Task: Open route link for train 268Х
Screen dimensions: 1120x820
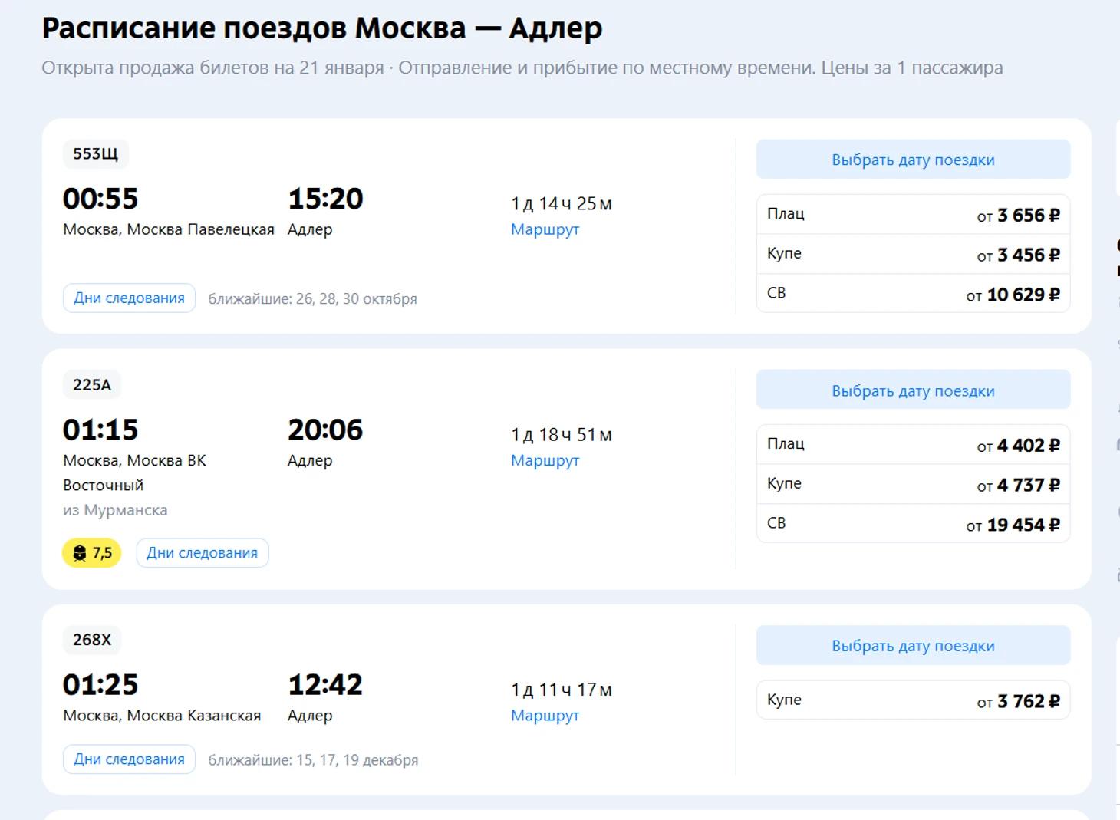Action: tap(545, 716)
